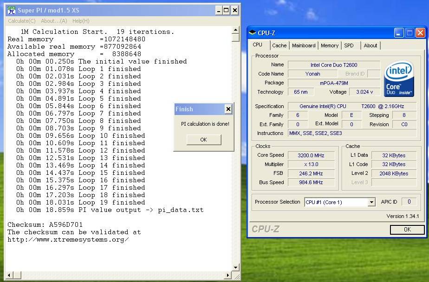
Task: Click the Super PI vertical scrollbar down arrow
Action: click(236, 268)
